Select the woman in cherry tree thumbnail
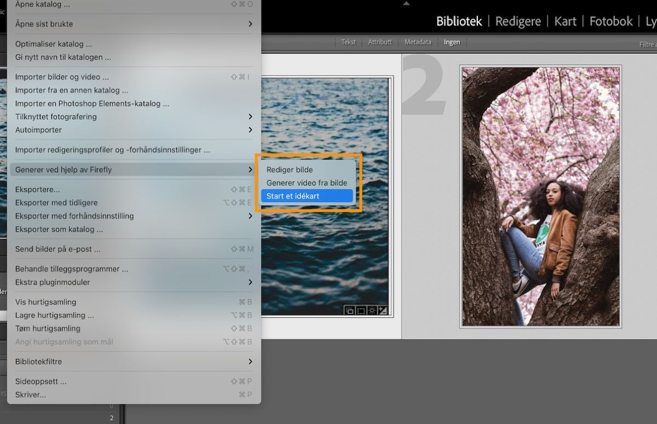This screenshot has width=657, height=424. pyautogui.click(x=541, y=197)
